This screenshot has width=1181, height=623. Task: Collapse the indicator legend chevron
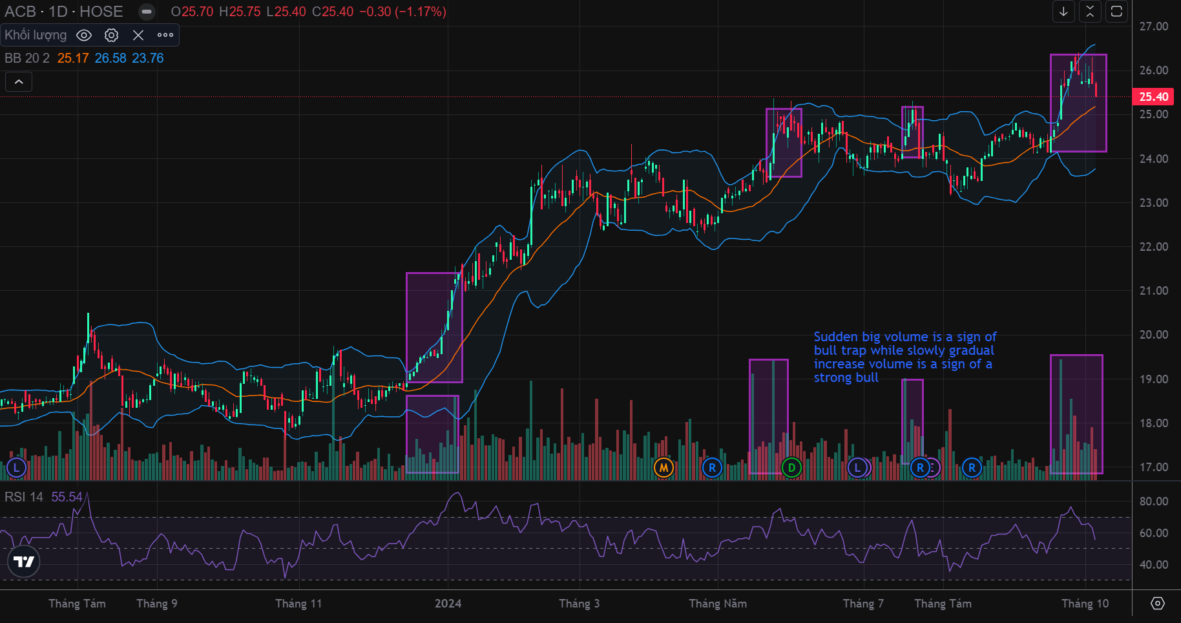tap(19, 82)
